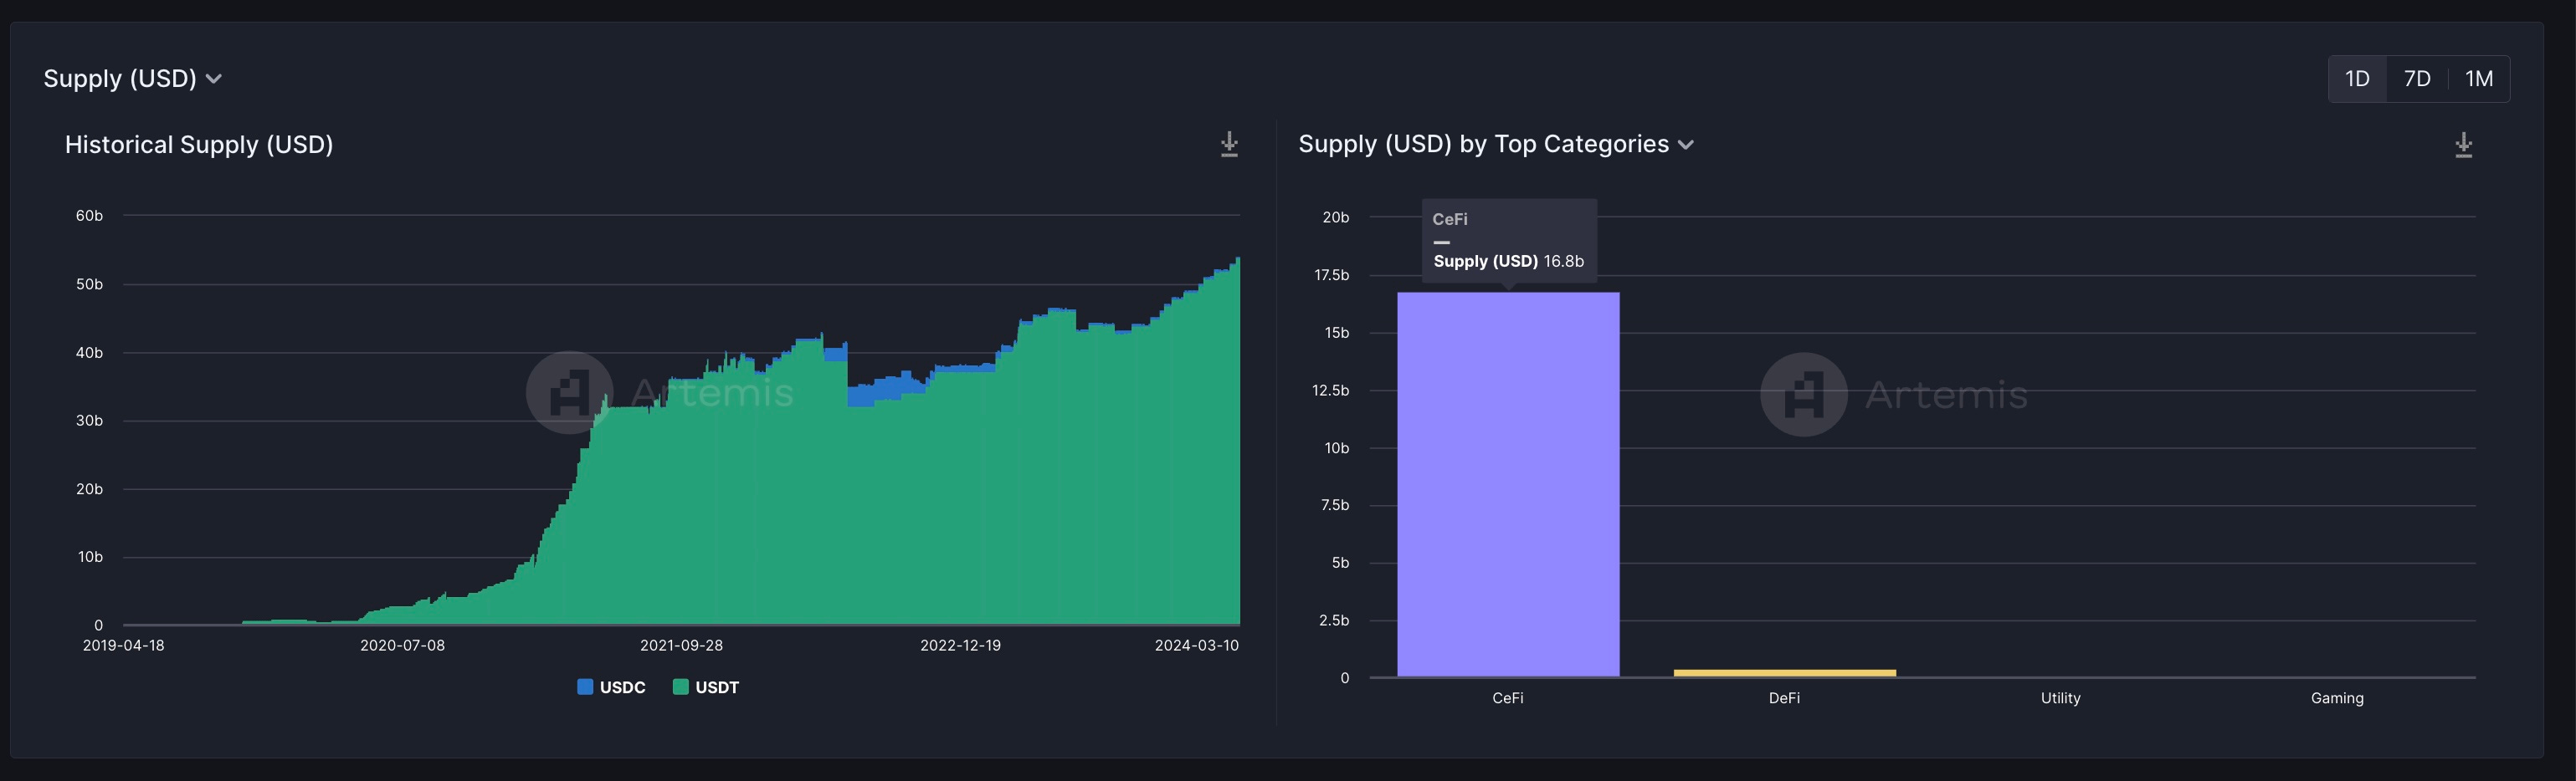The width and height of the screenshot is (2576, 781).
Task: Select the 1M time range
Action: pos(2479,79)
